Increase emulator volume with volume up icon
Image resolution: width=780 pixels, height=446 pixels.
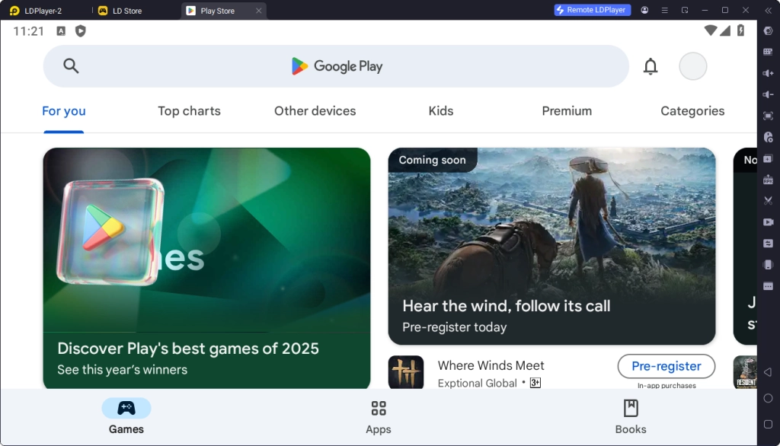768,73
